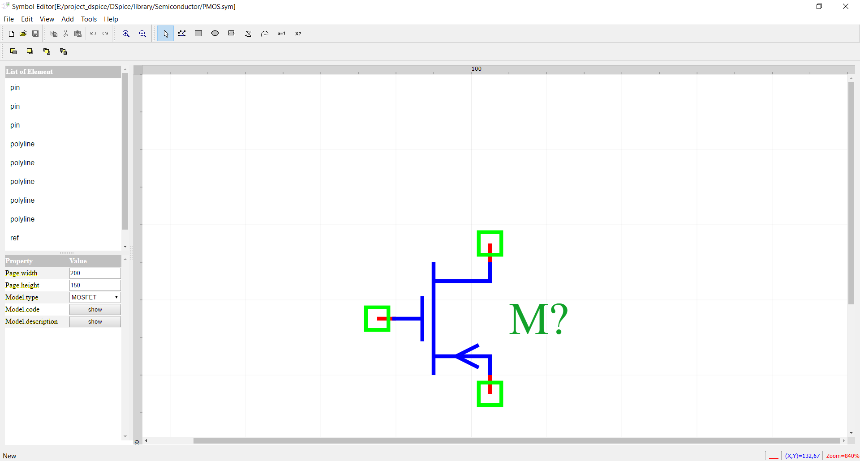Zoom in using the magnifier plus icon
Image resolution: width=860 pixels, height=461 pixels.
126,34
